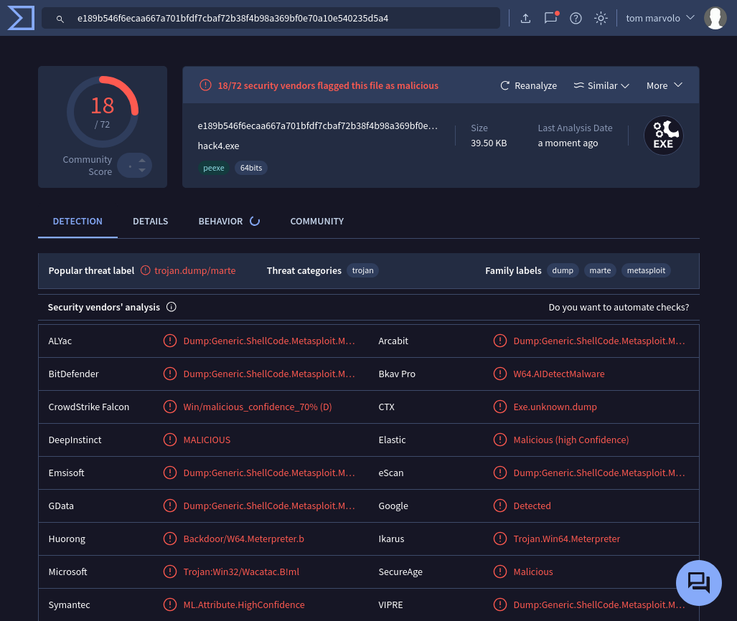
Task: Expand the tom marvolo account menu
Action: pos(660,19)
